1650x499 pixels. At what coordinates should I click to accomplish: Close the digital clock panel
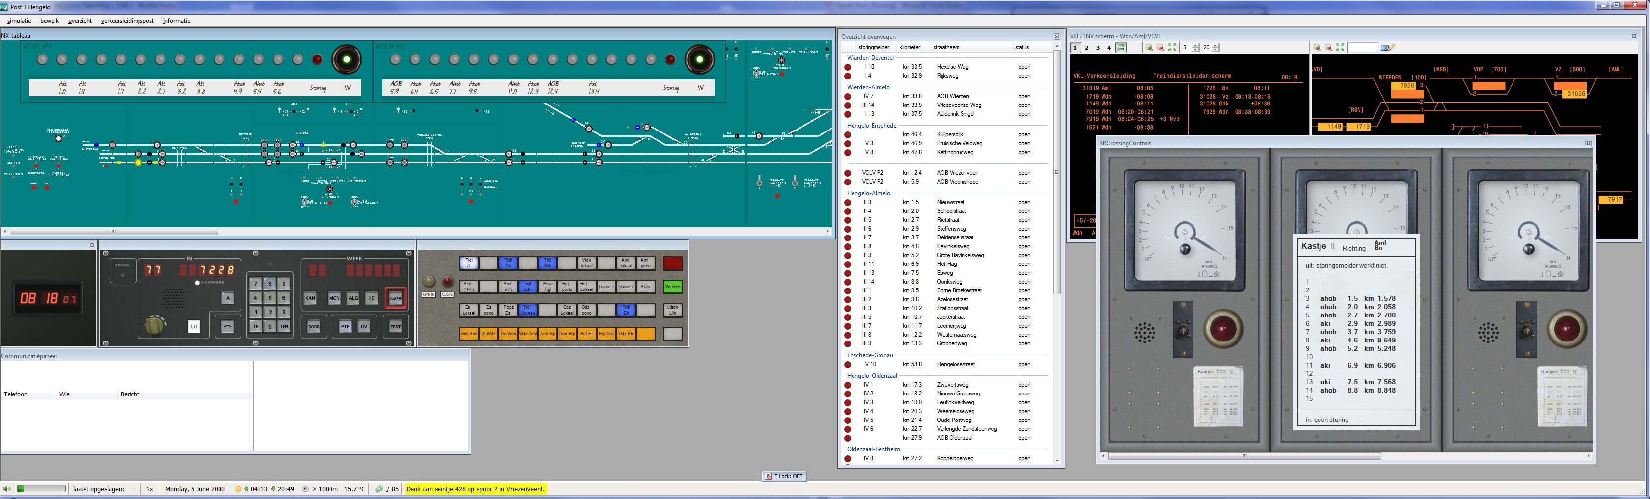click(x=92, y=245)
